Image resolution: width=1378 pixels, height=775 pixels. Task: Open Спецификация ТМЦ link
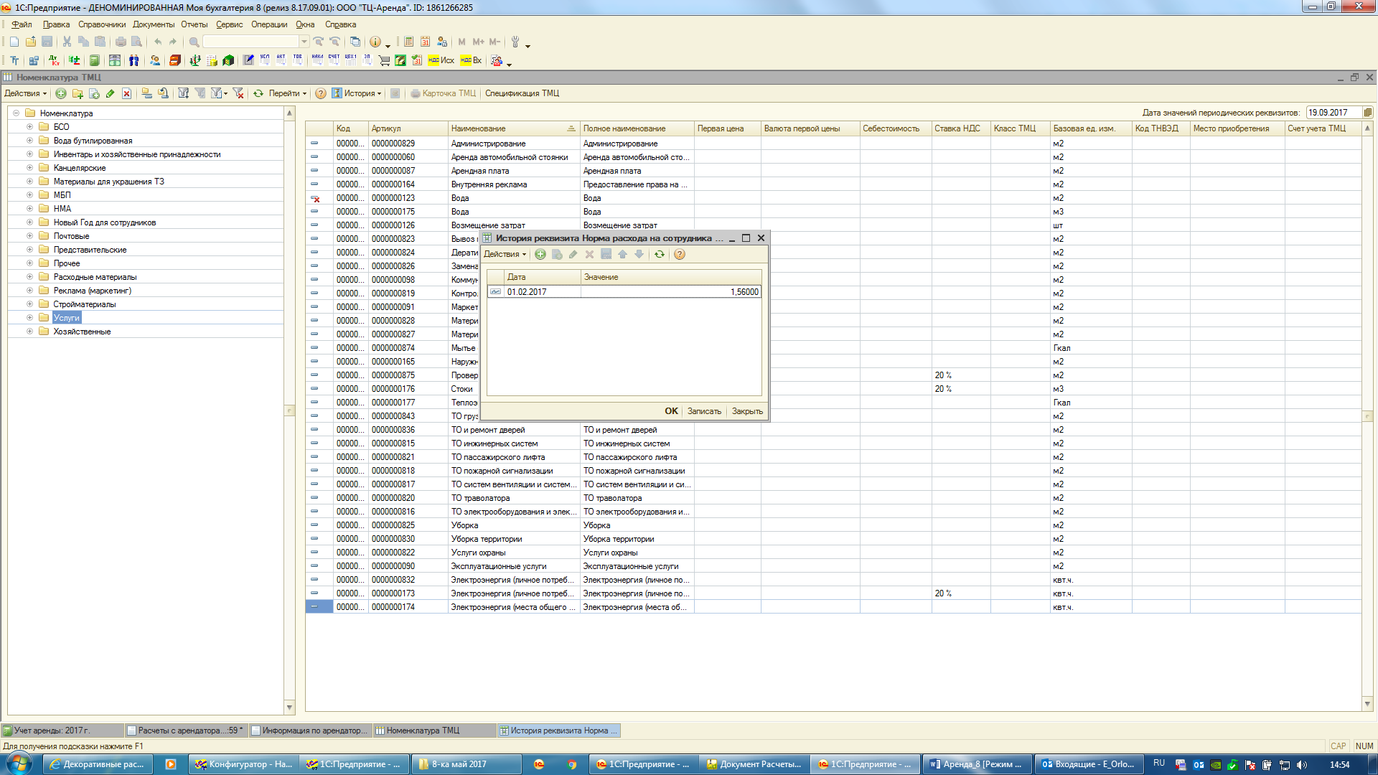pyautogui.click(x=522, y=93)
